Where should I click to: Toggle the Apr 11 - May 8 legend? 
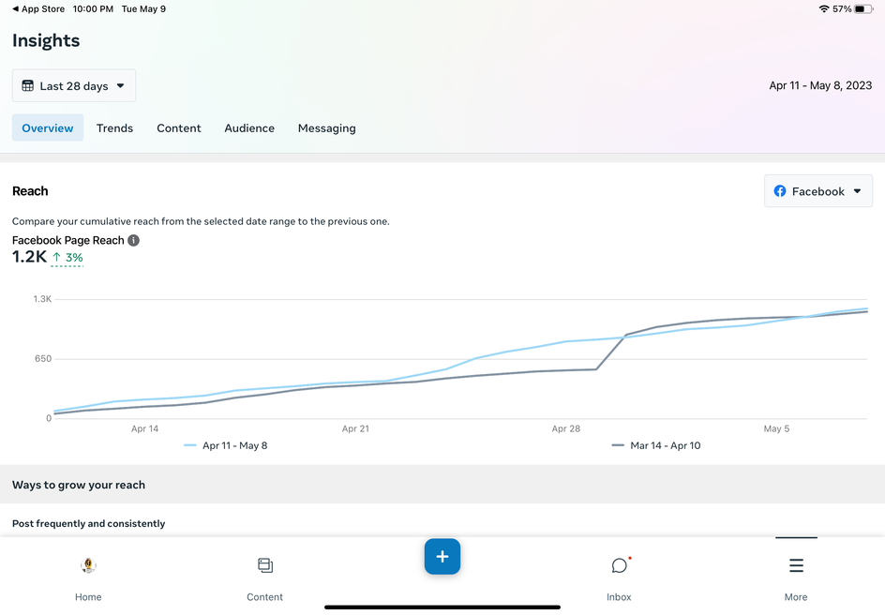(x=226, y=446)
